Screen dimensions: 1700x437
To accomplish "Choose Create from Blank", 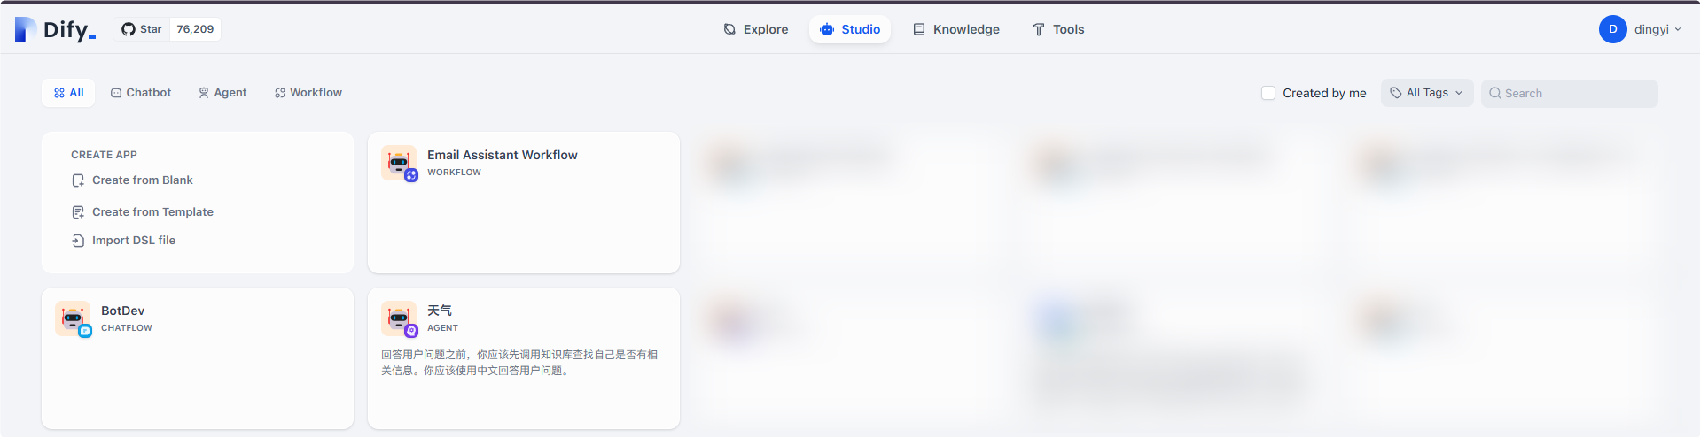I will click(142, 180).
